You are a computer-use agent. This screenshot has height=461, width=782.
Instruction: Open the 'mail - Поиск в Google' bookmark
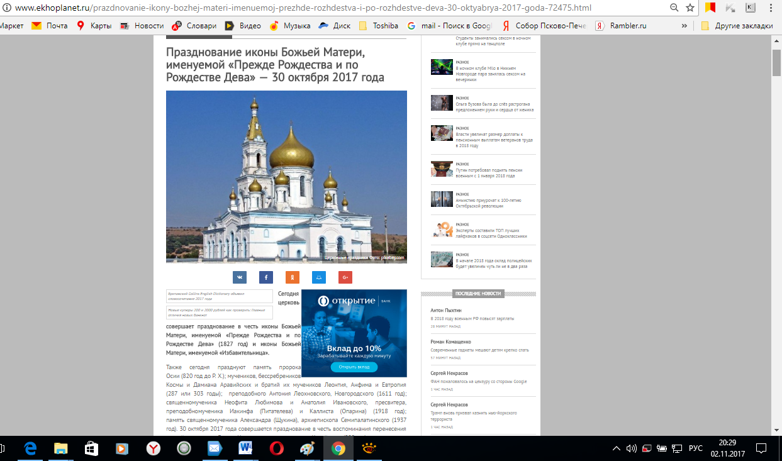[x=449, y=26]
